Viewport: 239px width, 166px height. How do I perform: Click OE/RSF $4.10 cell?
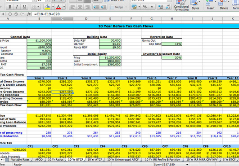[x=110, y=44]
